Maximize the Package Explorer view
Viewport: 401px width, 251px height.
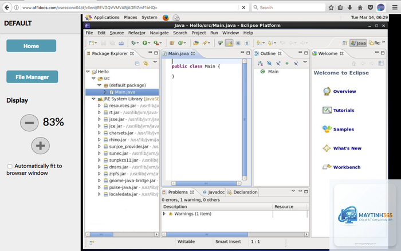pos(156,53)
